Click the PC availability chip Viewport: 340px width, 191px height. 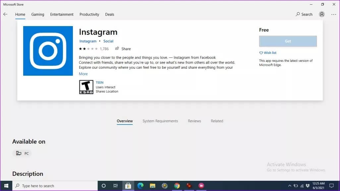22,153
